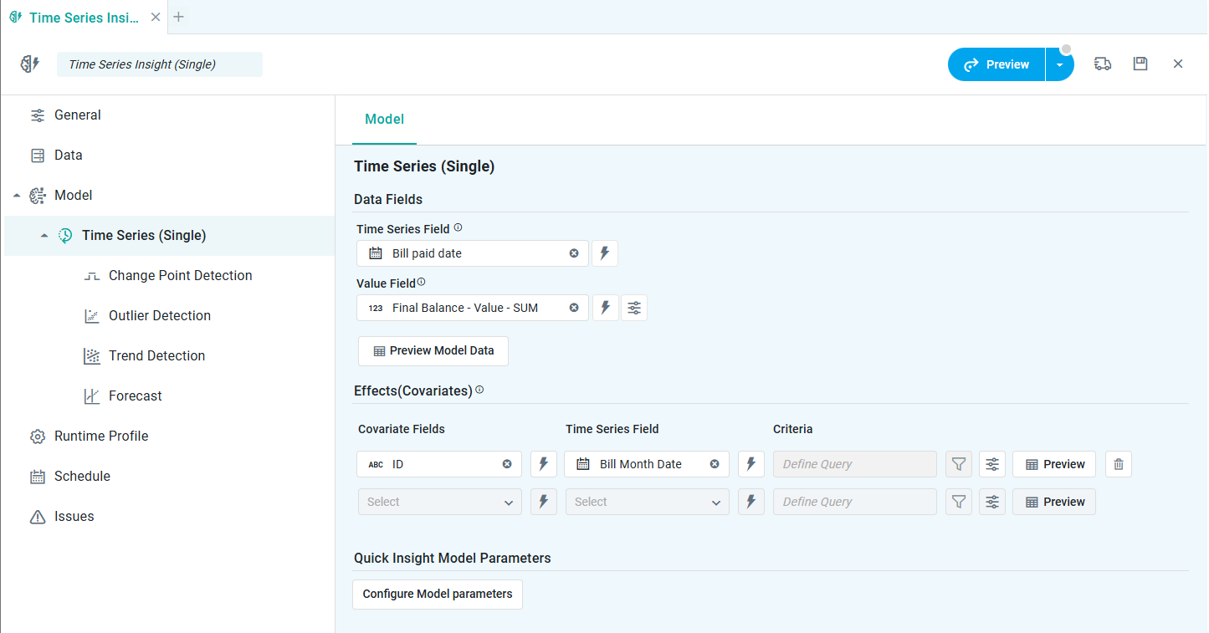The image size is (1209, 633).
Task: Collapse the Model tree node
Action: click(x=17, y=196)
